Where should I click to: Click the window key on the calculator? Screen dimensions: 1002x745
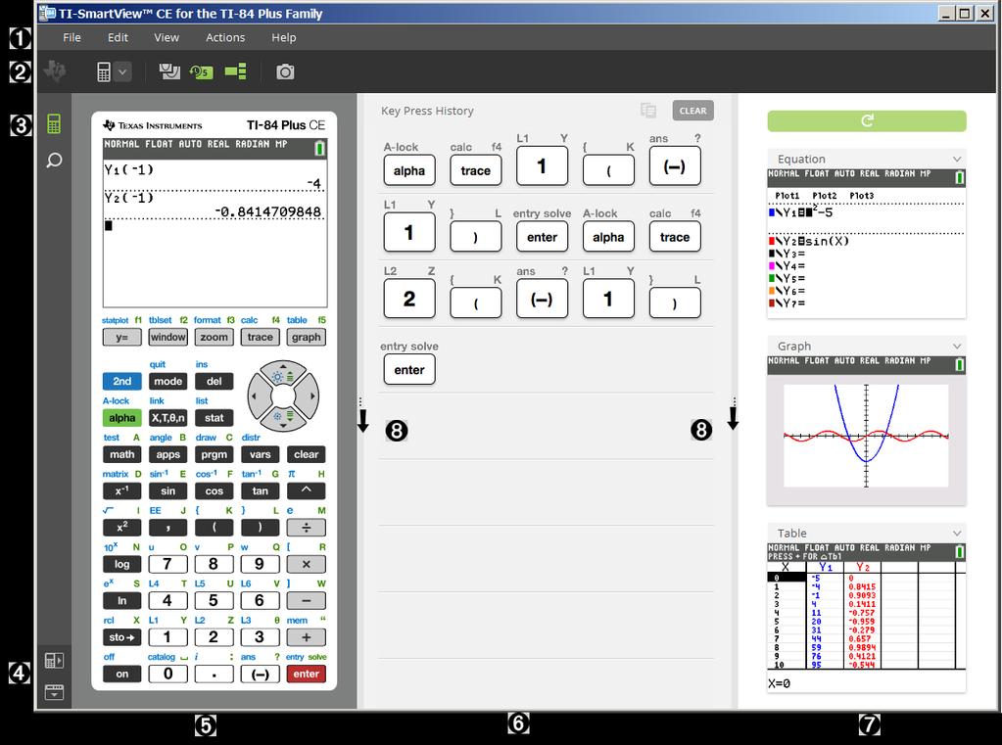(x=168, y=337)
